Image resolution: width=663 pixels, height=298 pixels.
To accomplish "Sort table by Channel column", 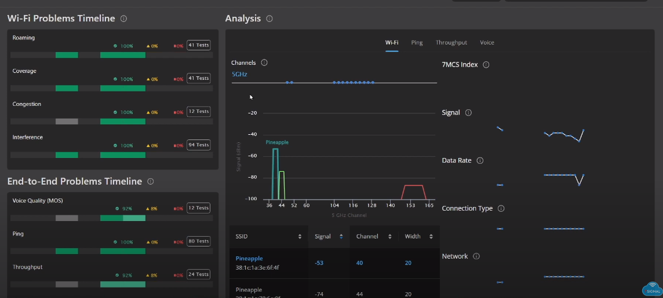I will (x=389, y=237).
